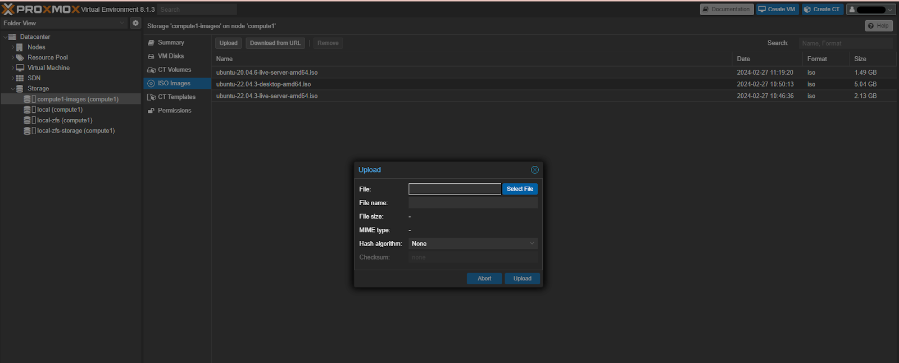This screenshot has height=363, width=899.
Task: Click the local-zfs storage database icon
Action: (27, 120)
